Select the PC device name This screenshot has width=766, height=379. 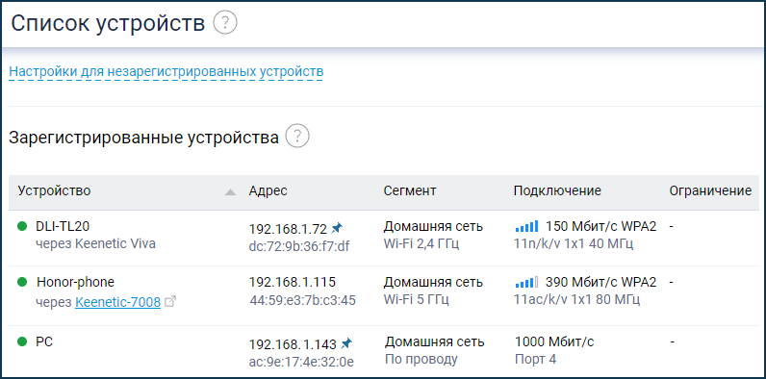[x=44, y=341]
